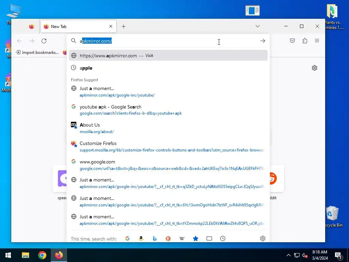The image size is (349, 262).
Task: Search this time with Google
Action: (127, 238)
